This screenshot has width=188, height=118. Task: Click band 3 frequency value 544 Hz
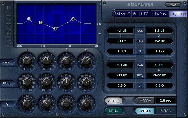(120, 75)
